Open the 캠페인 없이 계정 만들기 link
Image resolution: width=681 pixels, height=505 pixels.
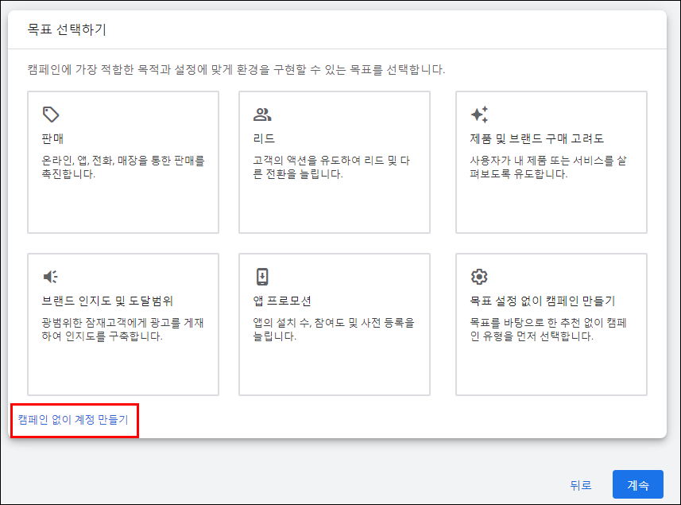tap(73, 418)
